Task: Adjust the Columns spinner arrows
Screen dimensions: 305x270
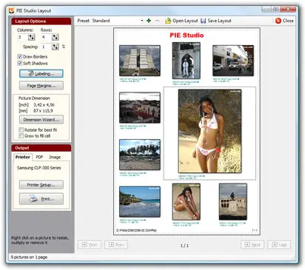Action: tap(31, 37)
